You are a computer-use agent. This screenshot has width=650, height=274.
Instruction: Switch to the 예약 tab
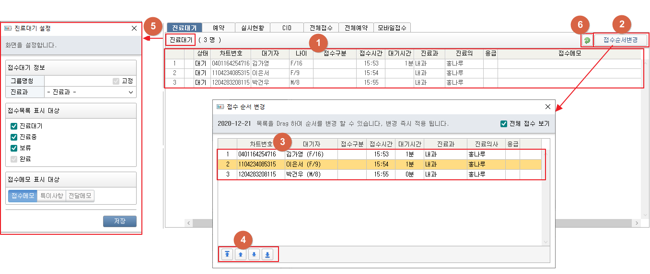(219, 28)
